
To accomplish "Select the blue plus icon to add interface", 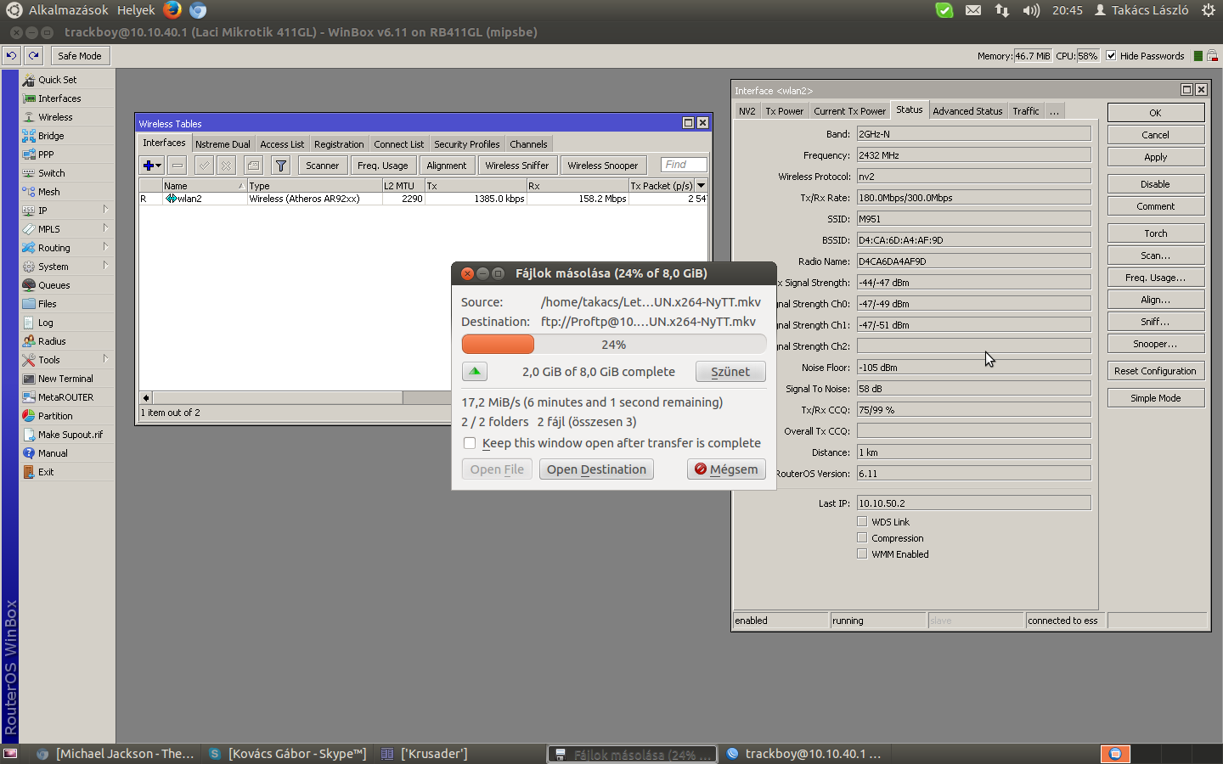I will (x=146, y=165).
